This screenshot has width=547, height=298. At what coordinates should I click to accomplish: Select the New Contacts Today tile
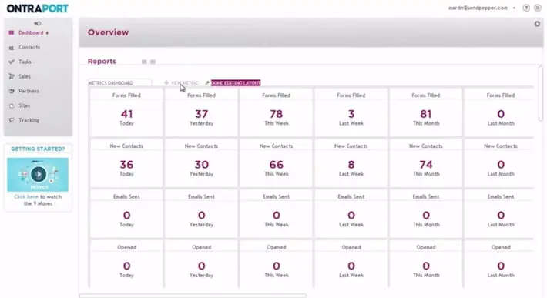(126, 162)
